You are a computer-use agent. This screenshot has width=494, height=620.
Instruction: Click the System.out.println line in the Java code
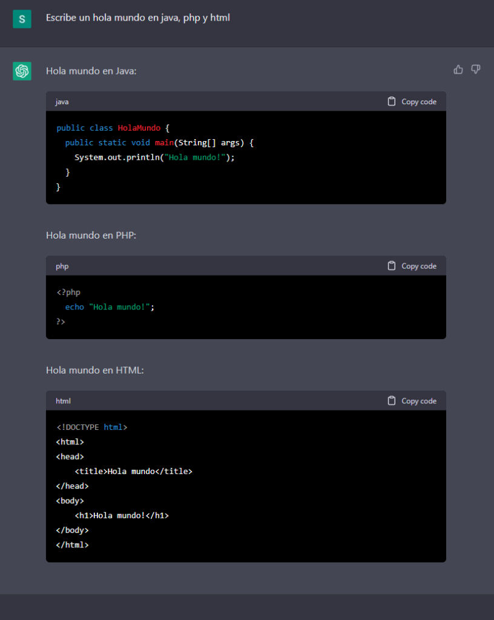pos(154,157)
